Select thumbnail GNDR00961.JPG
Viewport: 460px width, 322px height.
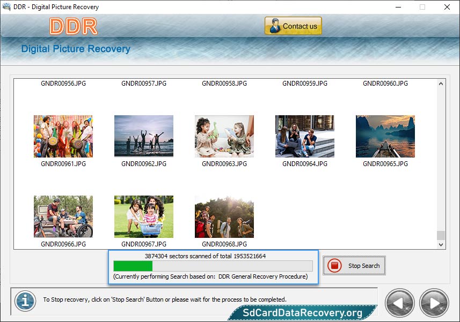[63, 136]
